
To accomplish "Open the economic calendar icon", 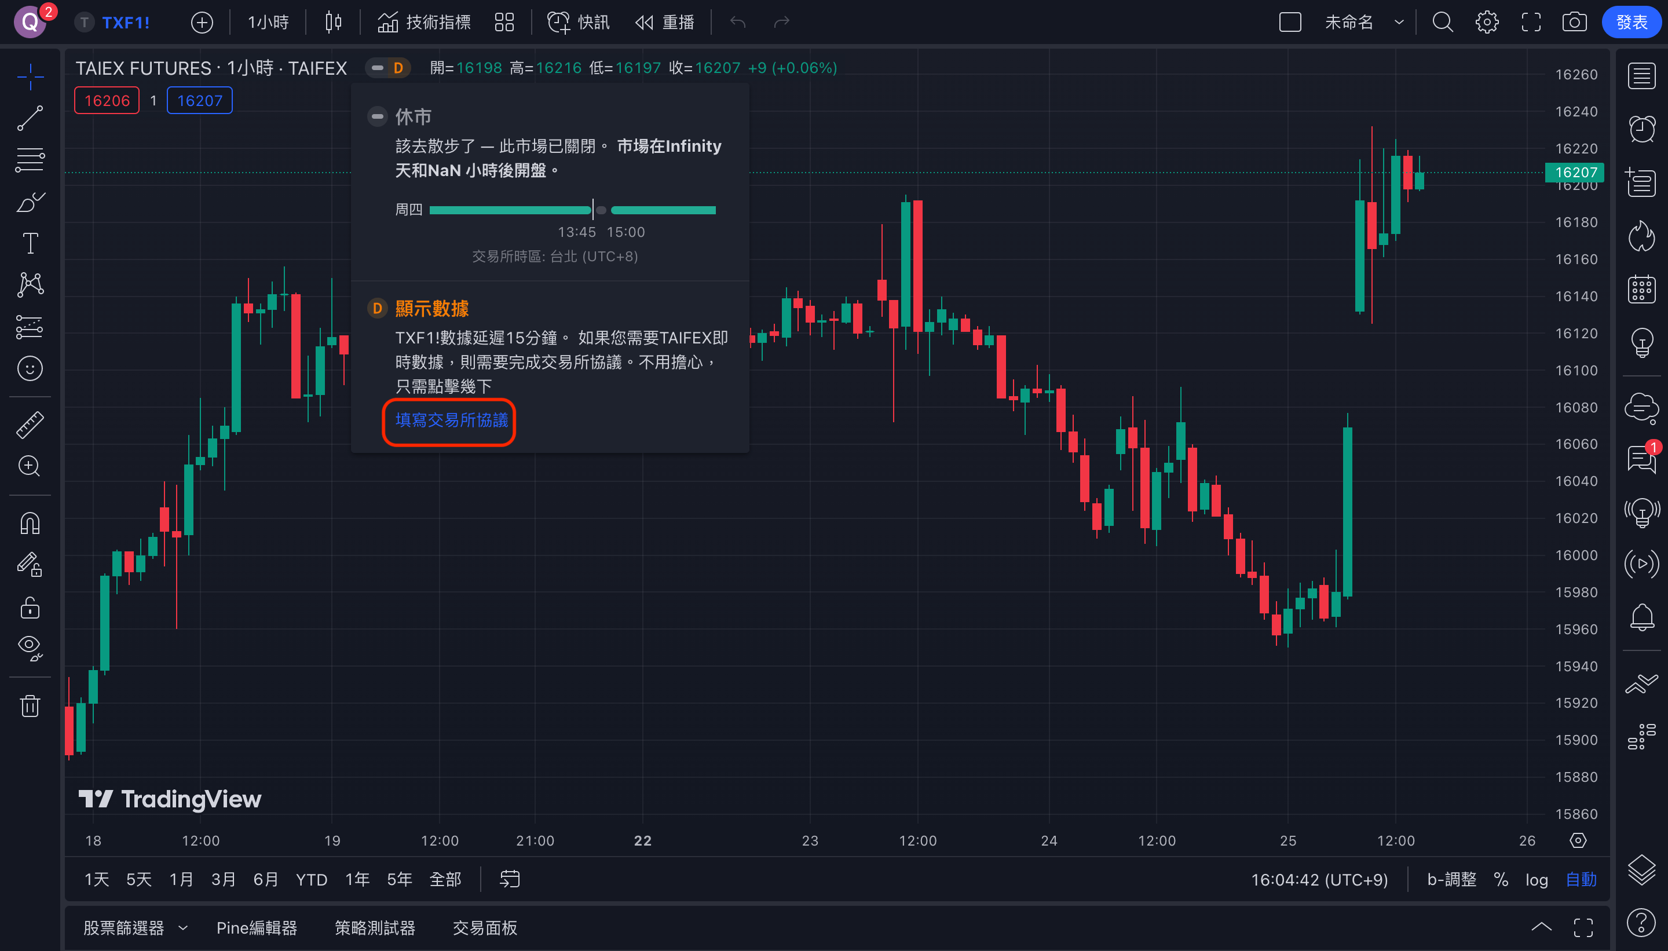I will (1641, 288).
